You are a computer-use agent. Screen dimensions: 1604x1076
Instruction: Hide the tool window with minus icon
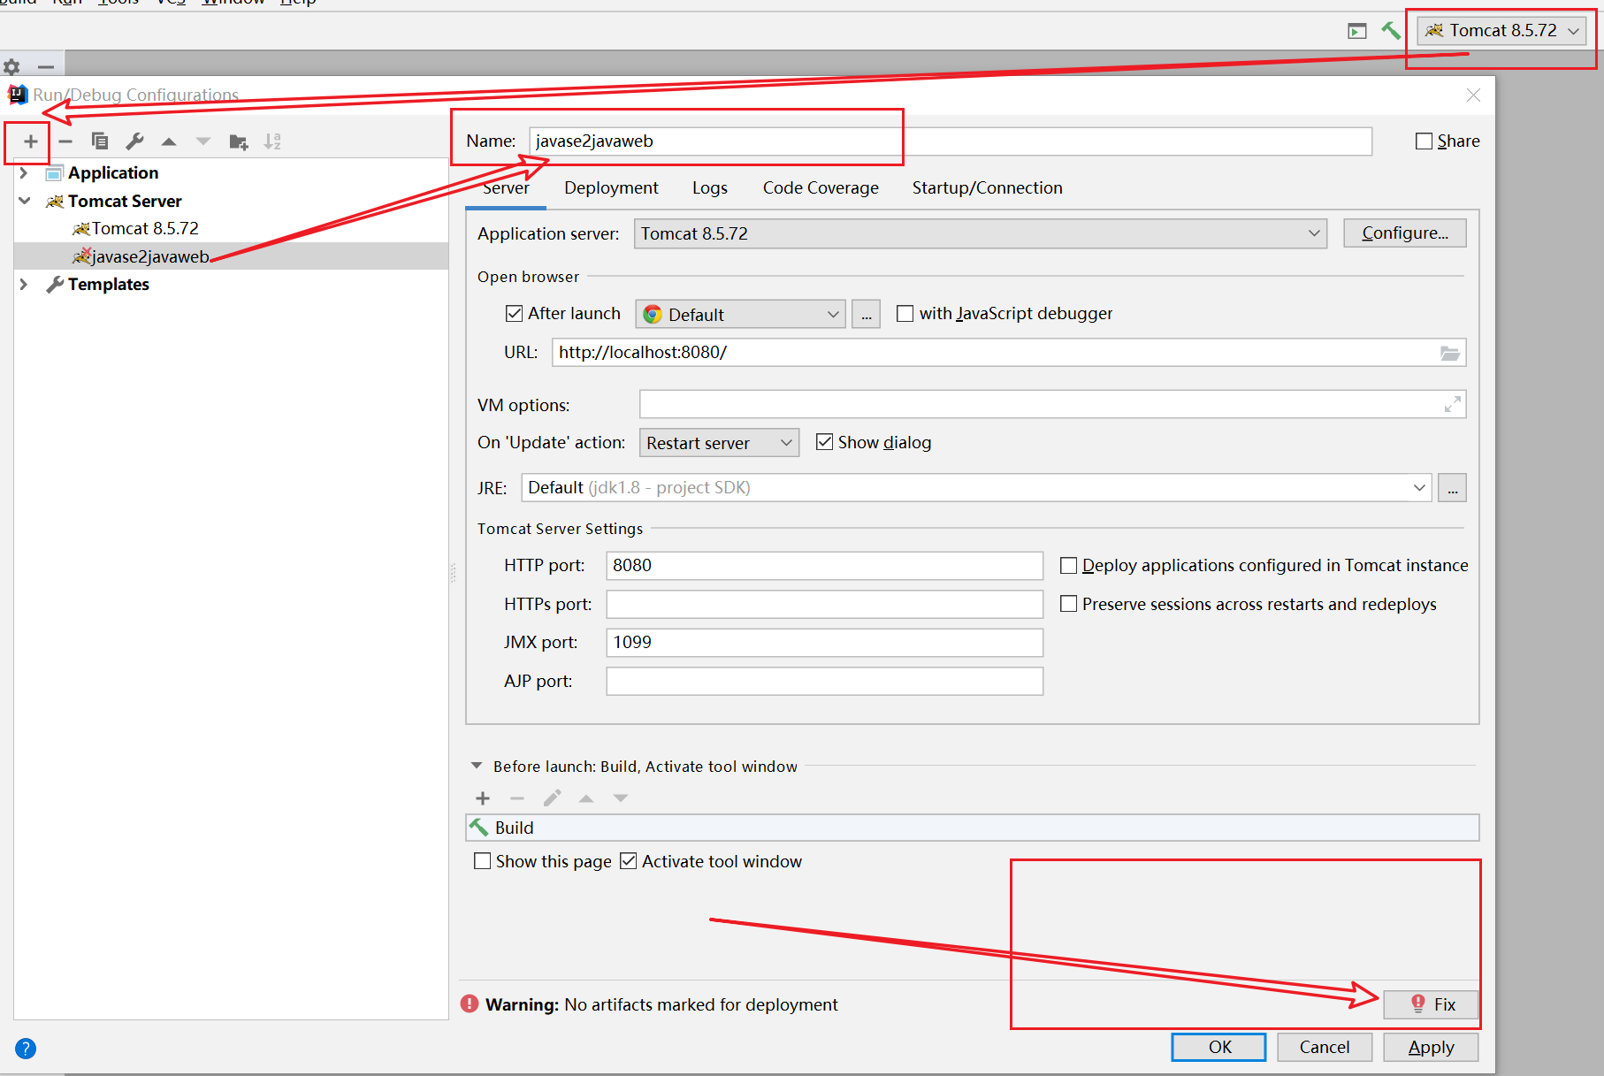46,66
